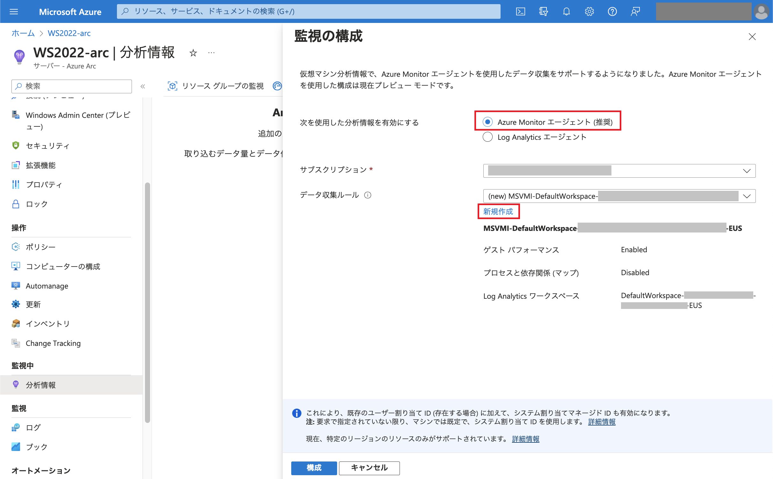Click the Microsoft Azure logo text
This screenshot has width=773, height=479.
coord(70,12)
